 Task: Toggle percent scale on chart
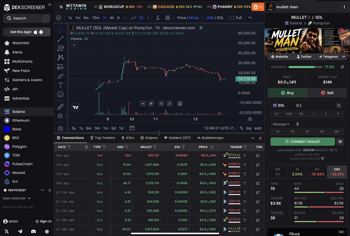(x=242, y=128)
